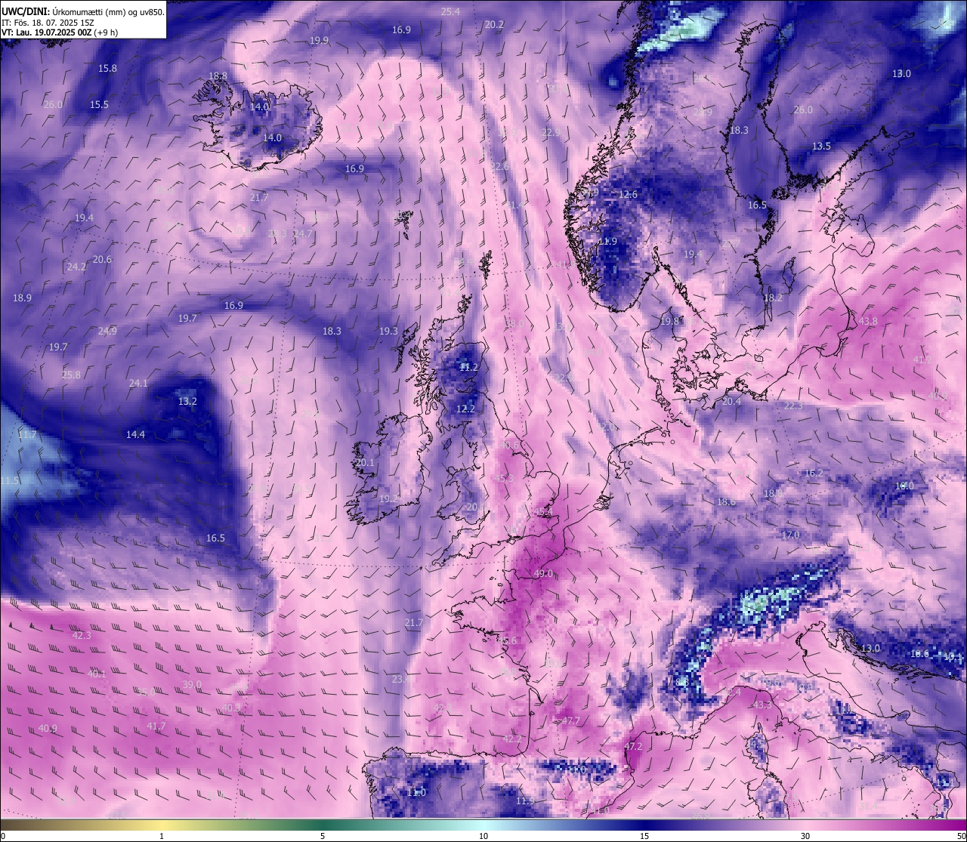Click the 41.7 value label

coord(156,726)
